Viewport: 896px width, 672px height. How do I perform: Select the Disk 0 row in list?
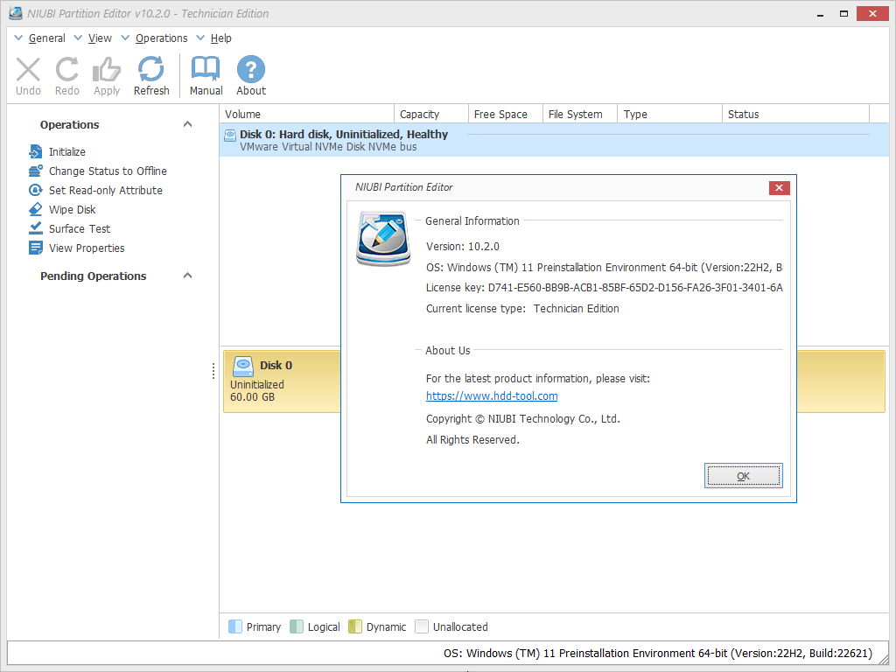[344, 135]
